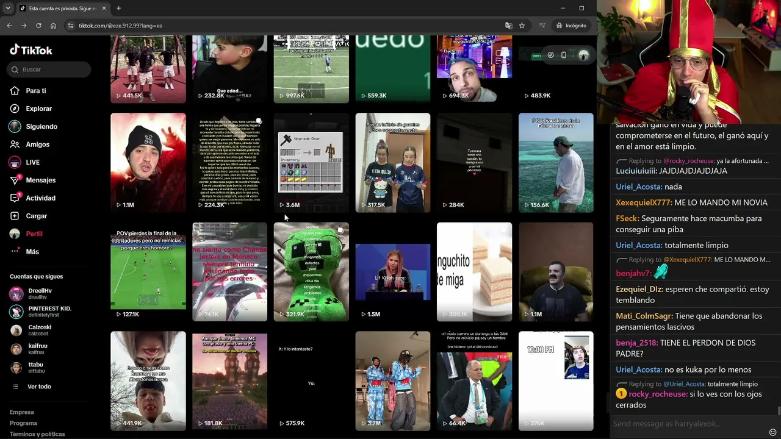Click the TikTok logo

31,50
